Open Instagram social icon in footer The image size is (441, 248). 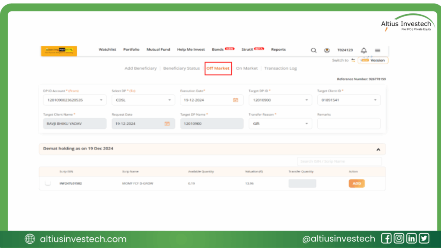coord(399,239)
